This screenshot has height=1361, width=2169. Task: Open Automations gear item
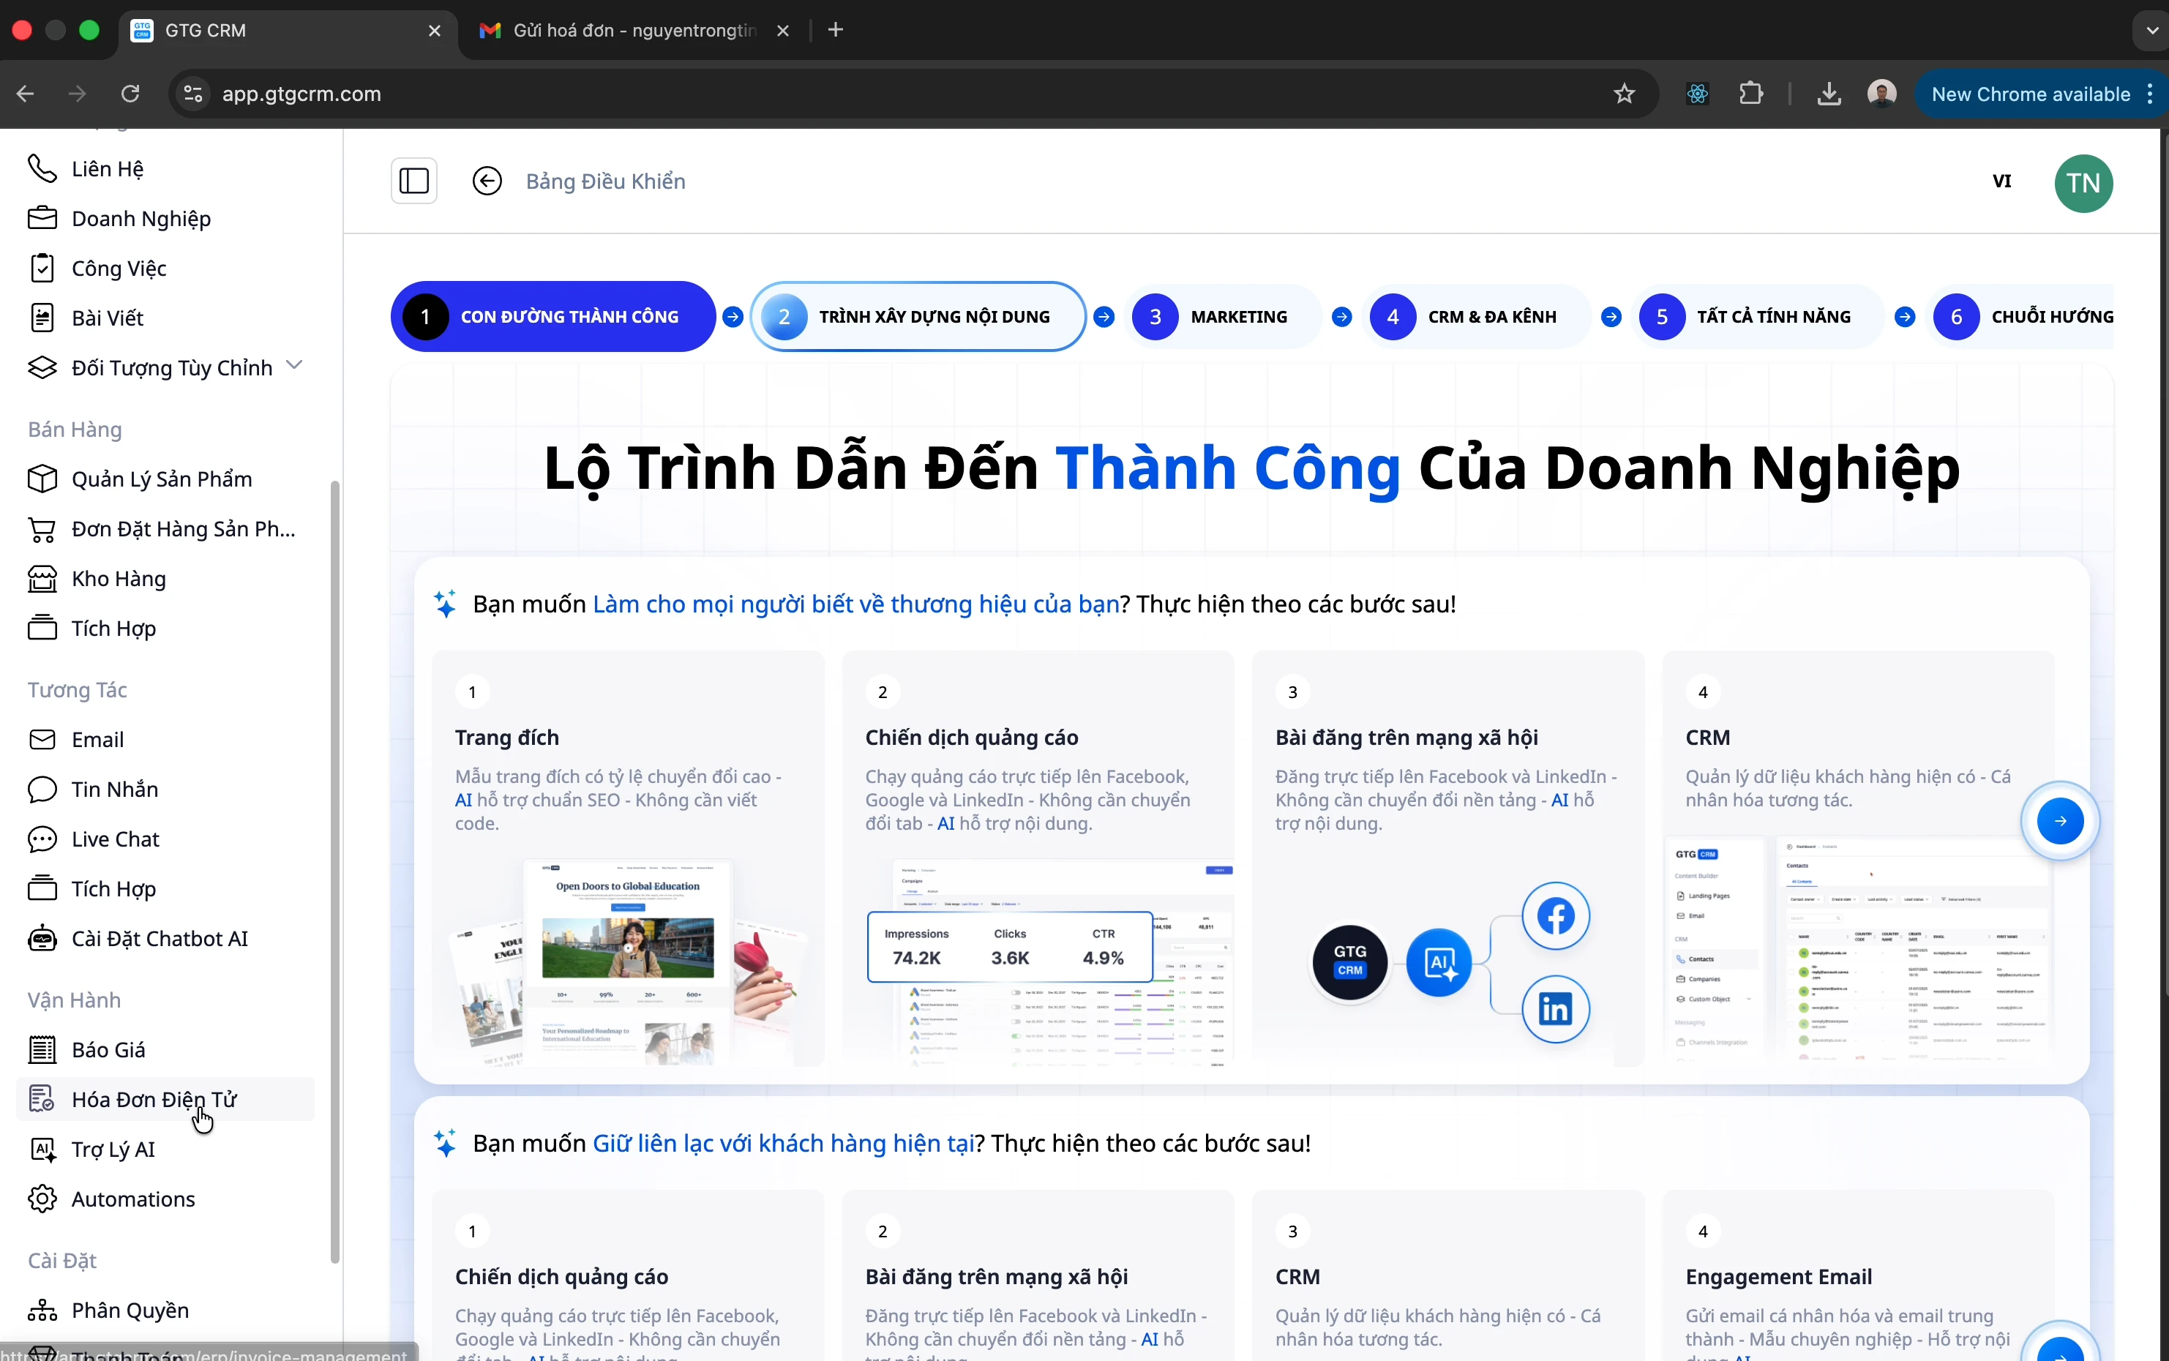pos(132,1199)
